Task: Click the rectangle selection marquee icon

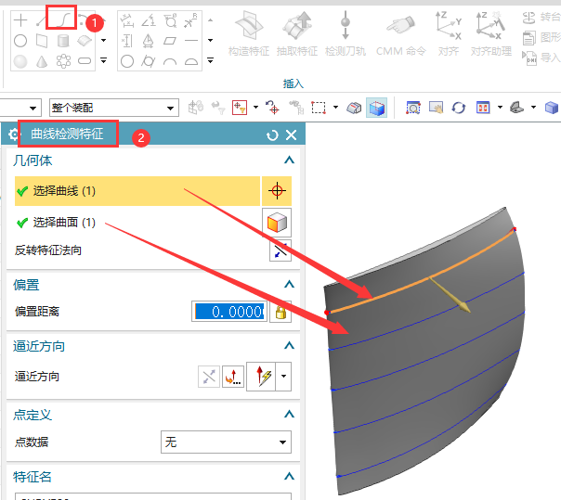Action: [319, 108]
